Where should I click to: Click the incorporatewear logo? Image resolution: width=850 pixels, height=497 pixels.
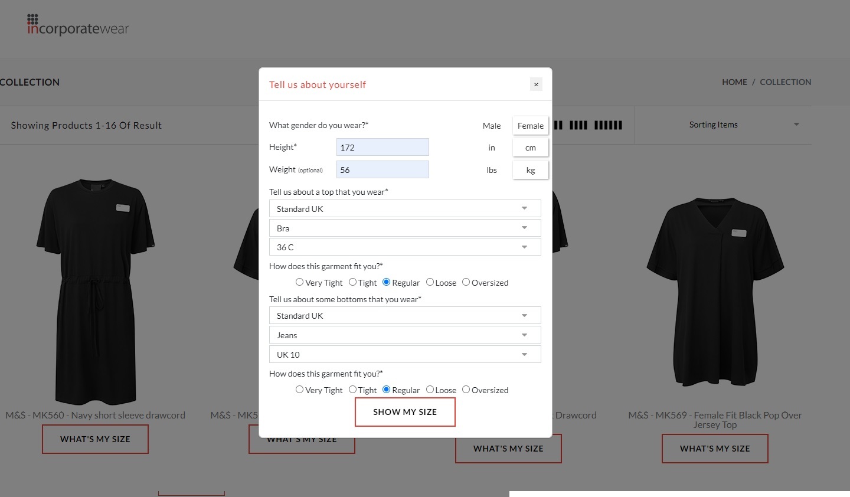pos(77,25)
